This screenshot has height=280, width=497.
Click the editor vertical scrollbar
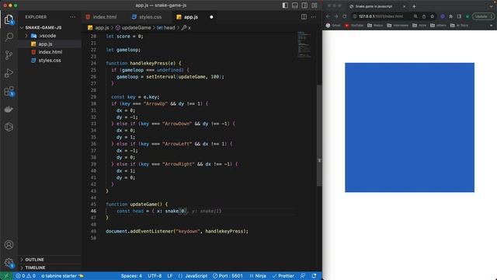pos(319,136)
